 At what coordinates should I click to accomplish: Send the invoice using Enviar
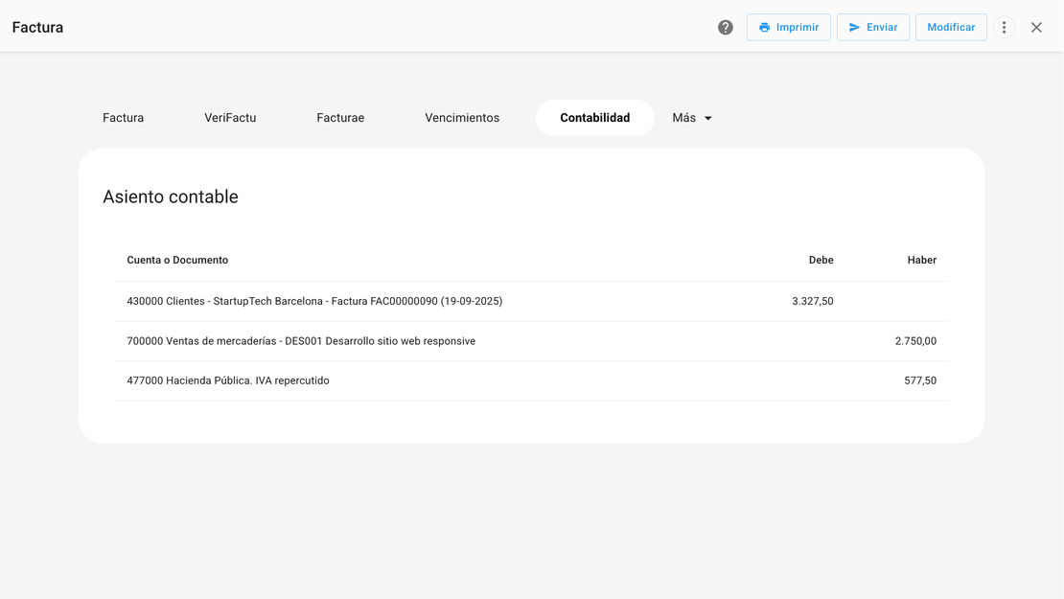[x=872, y=28]
